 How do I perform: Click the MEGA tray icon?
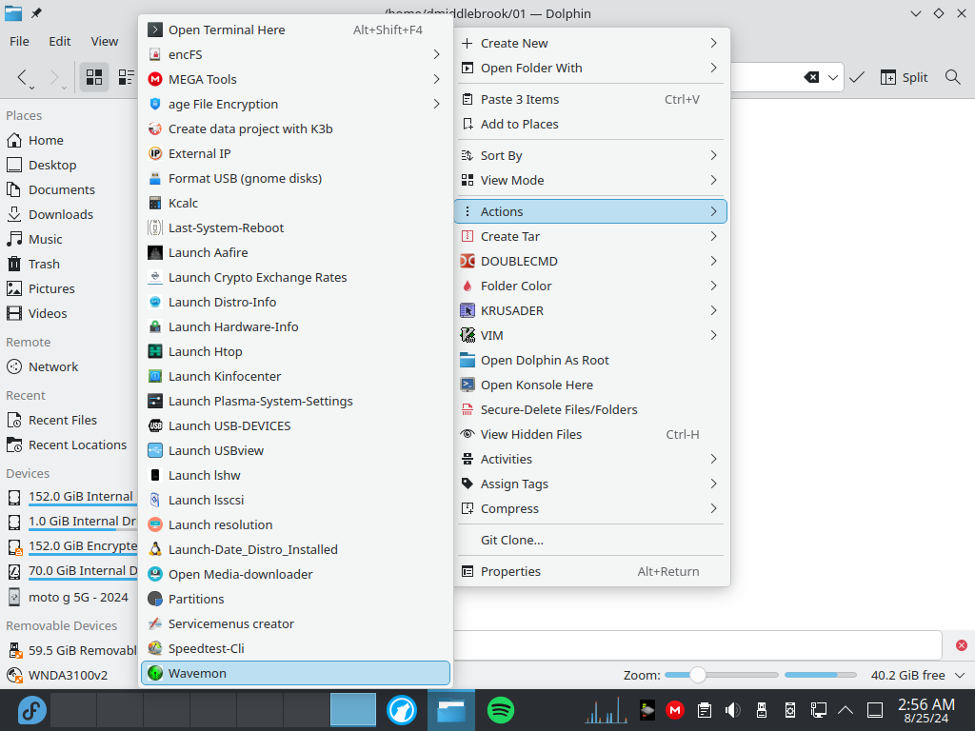click(x=675, y=709)
